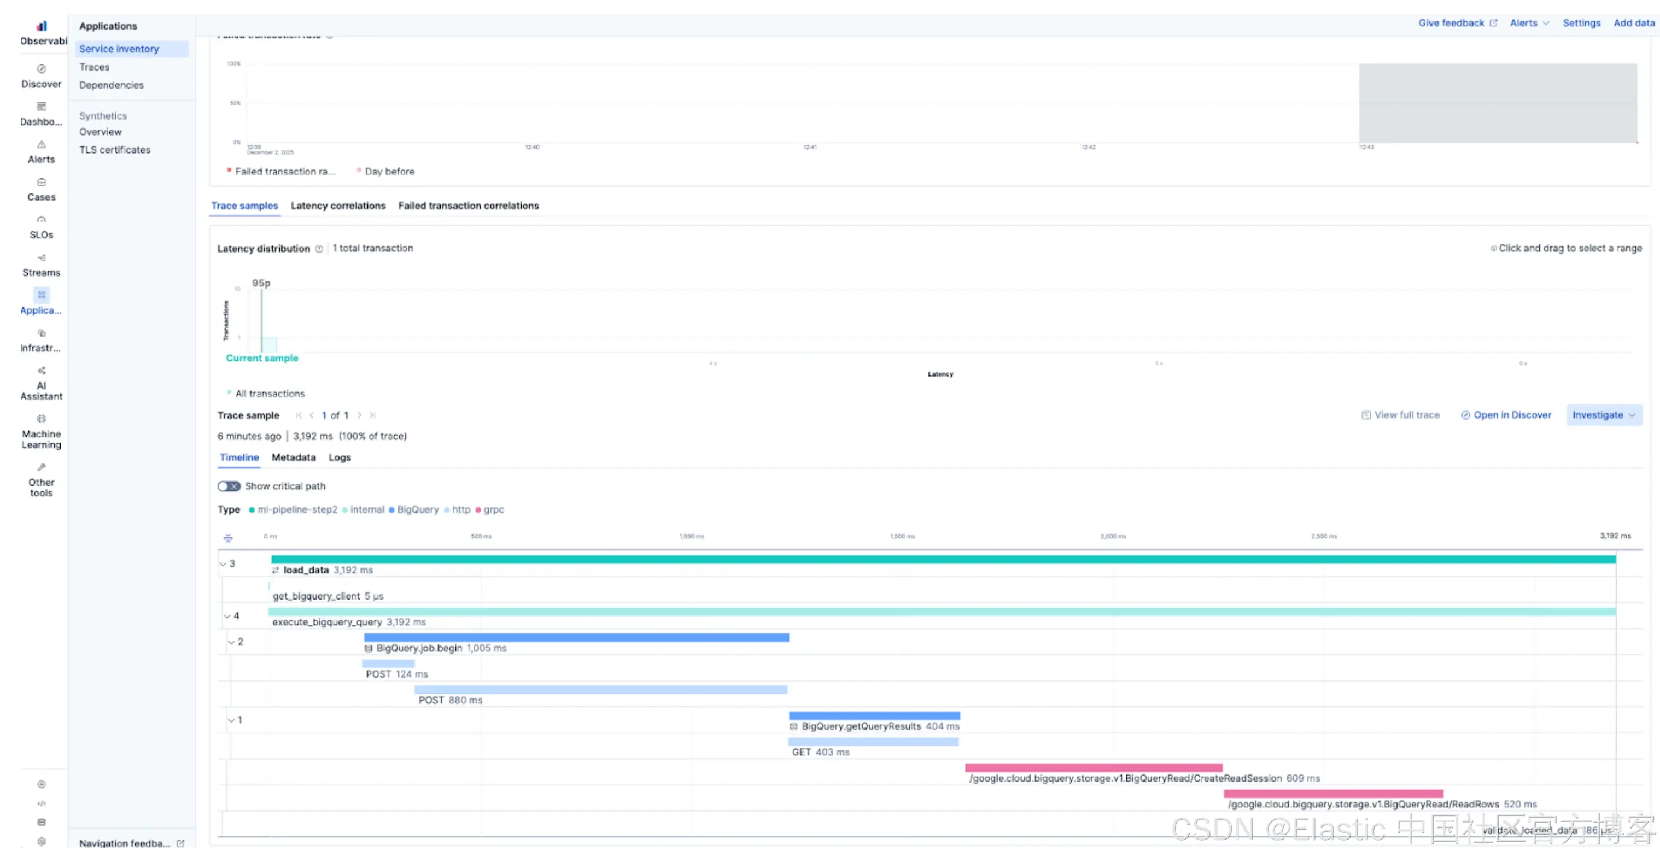The height and width of the screenshot is (857, 1660).
Task: Toggle the Show critical path switch
Action: click(x=229, y=486)
